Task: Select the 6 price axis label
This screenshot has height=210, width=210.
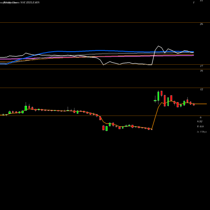Action: click(x=201, y=117)
